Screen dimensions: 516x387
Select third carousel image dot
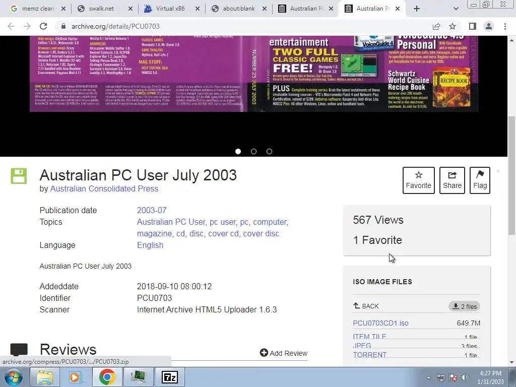[269, 151]
